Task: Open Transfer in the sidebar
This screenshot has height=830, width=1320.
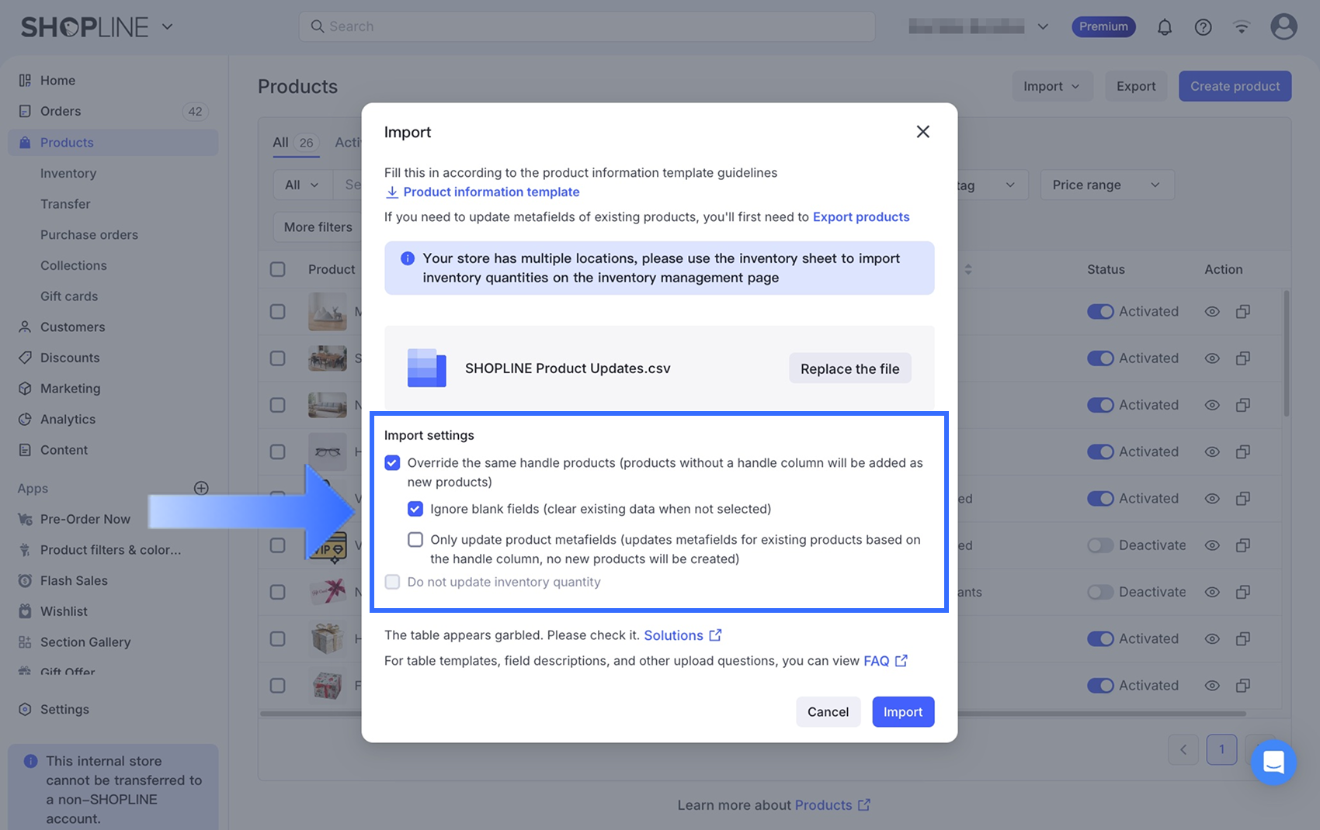Action: point(65,204)
